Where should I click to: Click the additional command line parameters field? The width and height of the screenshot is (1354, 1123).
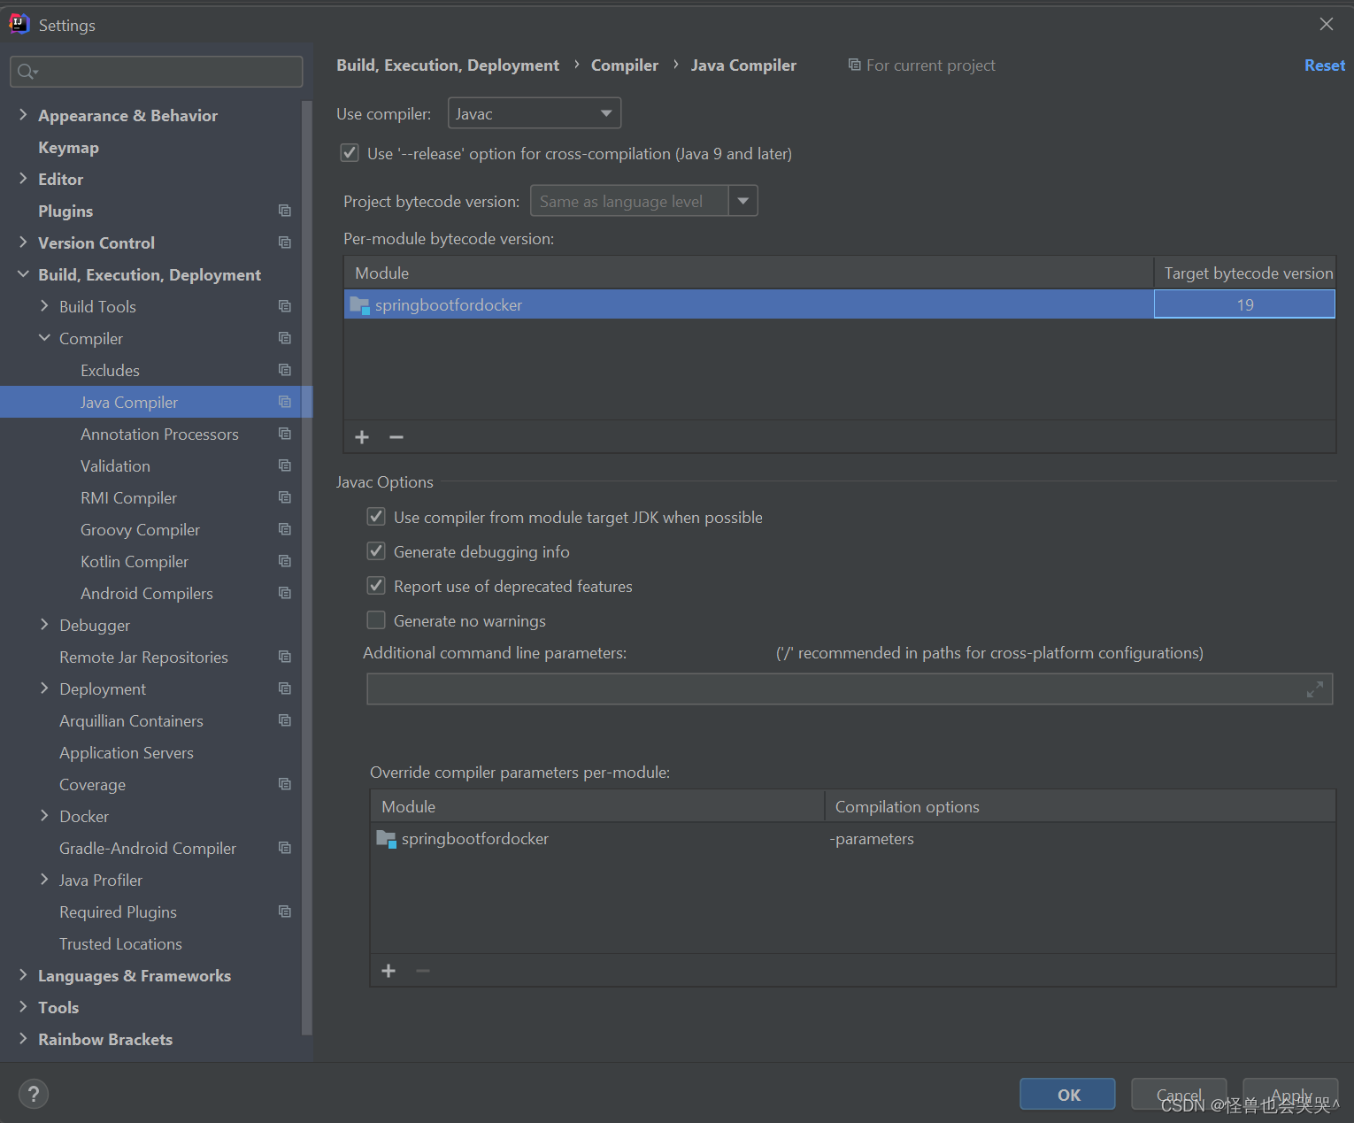click(x=850, y=689)
